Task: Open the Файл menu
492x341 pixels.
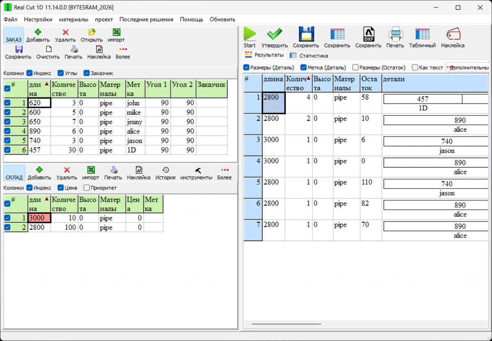Action: pyautogui.click(x=11, y=19)
